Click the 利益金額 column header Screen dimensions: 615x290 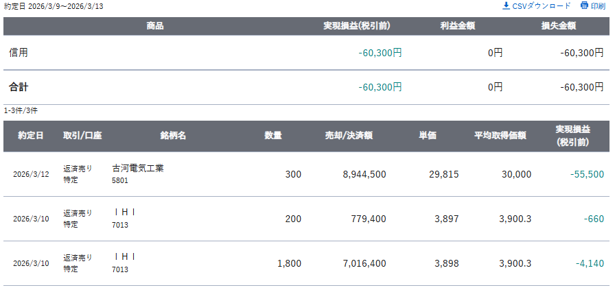pyautogui.click(x=458, y=26)
